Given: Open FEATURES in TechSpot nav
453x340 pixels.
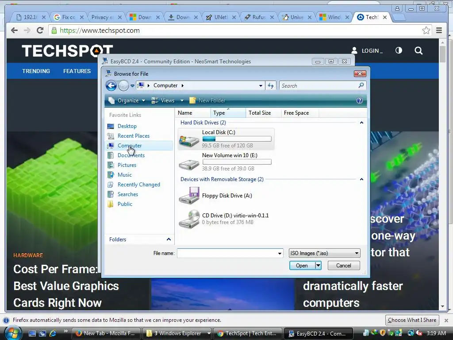Looking at the screenshot, I should (77, 71).
